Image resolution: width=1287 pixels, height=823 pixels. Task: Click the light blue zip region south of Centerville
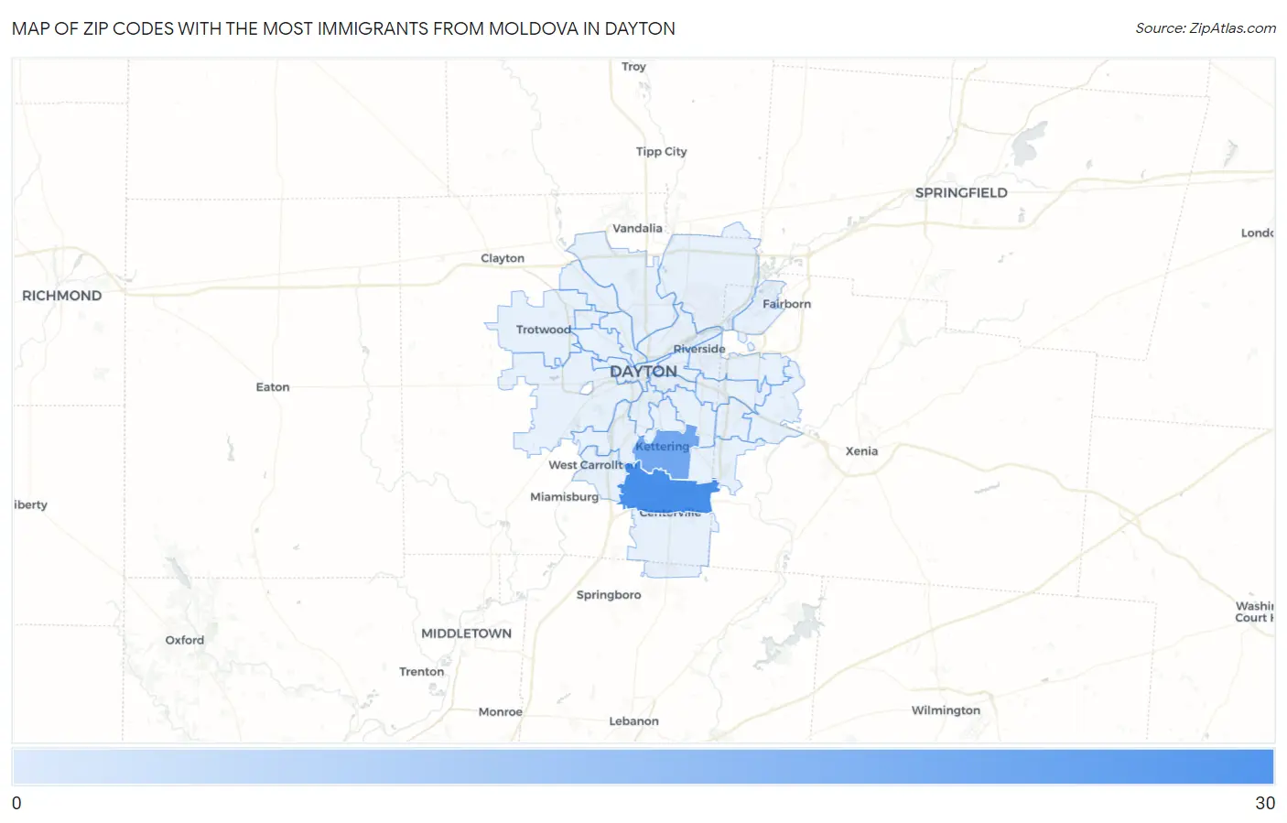(671, 545)
